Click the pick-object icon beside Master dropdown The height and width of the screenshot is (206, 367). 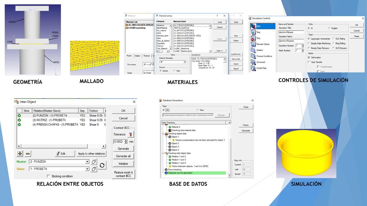point(94,162)
